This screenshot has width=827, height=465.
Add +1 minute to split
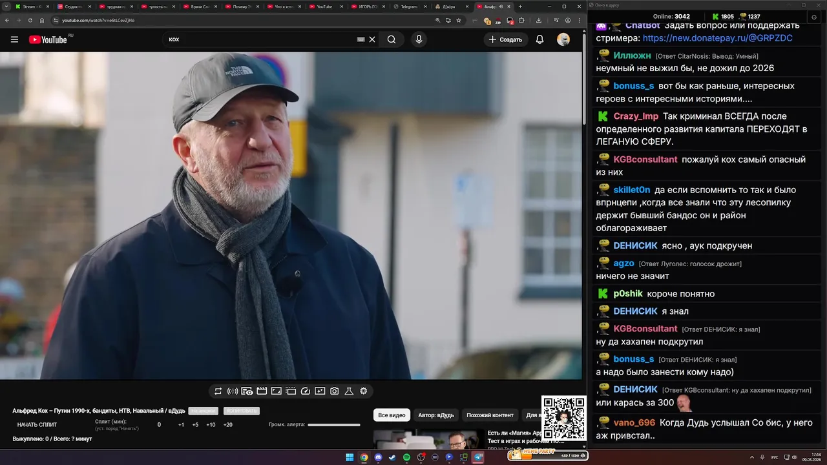pos(181,425)
